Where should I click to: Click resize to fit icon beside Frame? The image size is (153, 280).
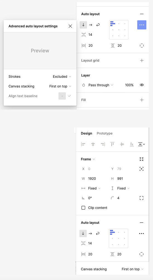(142, 159)
